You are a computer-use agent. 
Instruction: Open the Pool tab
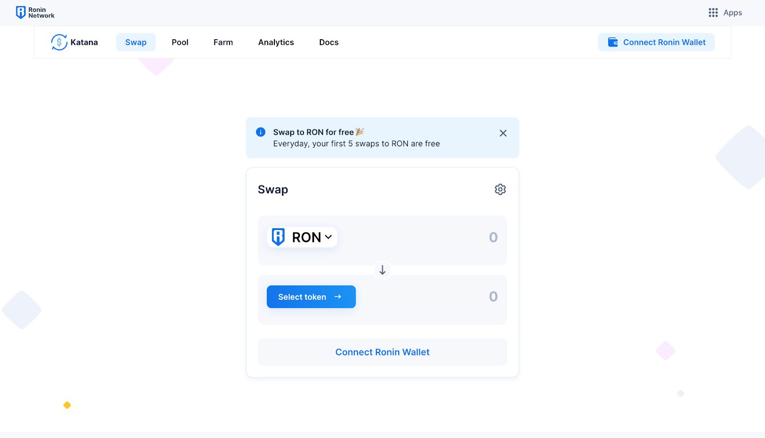click(180, 42)
